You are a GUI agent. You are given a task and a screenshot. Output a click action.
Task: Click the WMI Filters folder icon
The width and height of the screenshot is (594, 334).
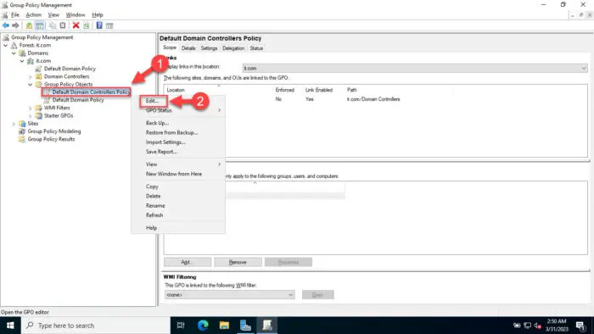pyautogui.click(x=39, y=108)
